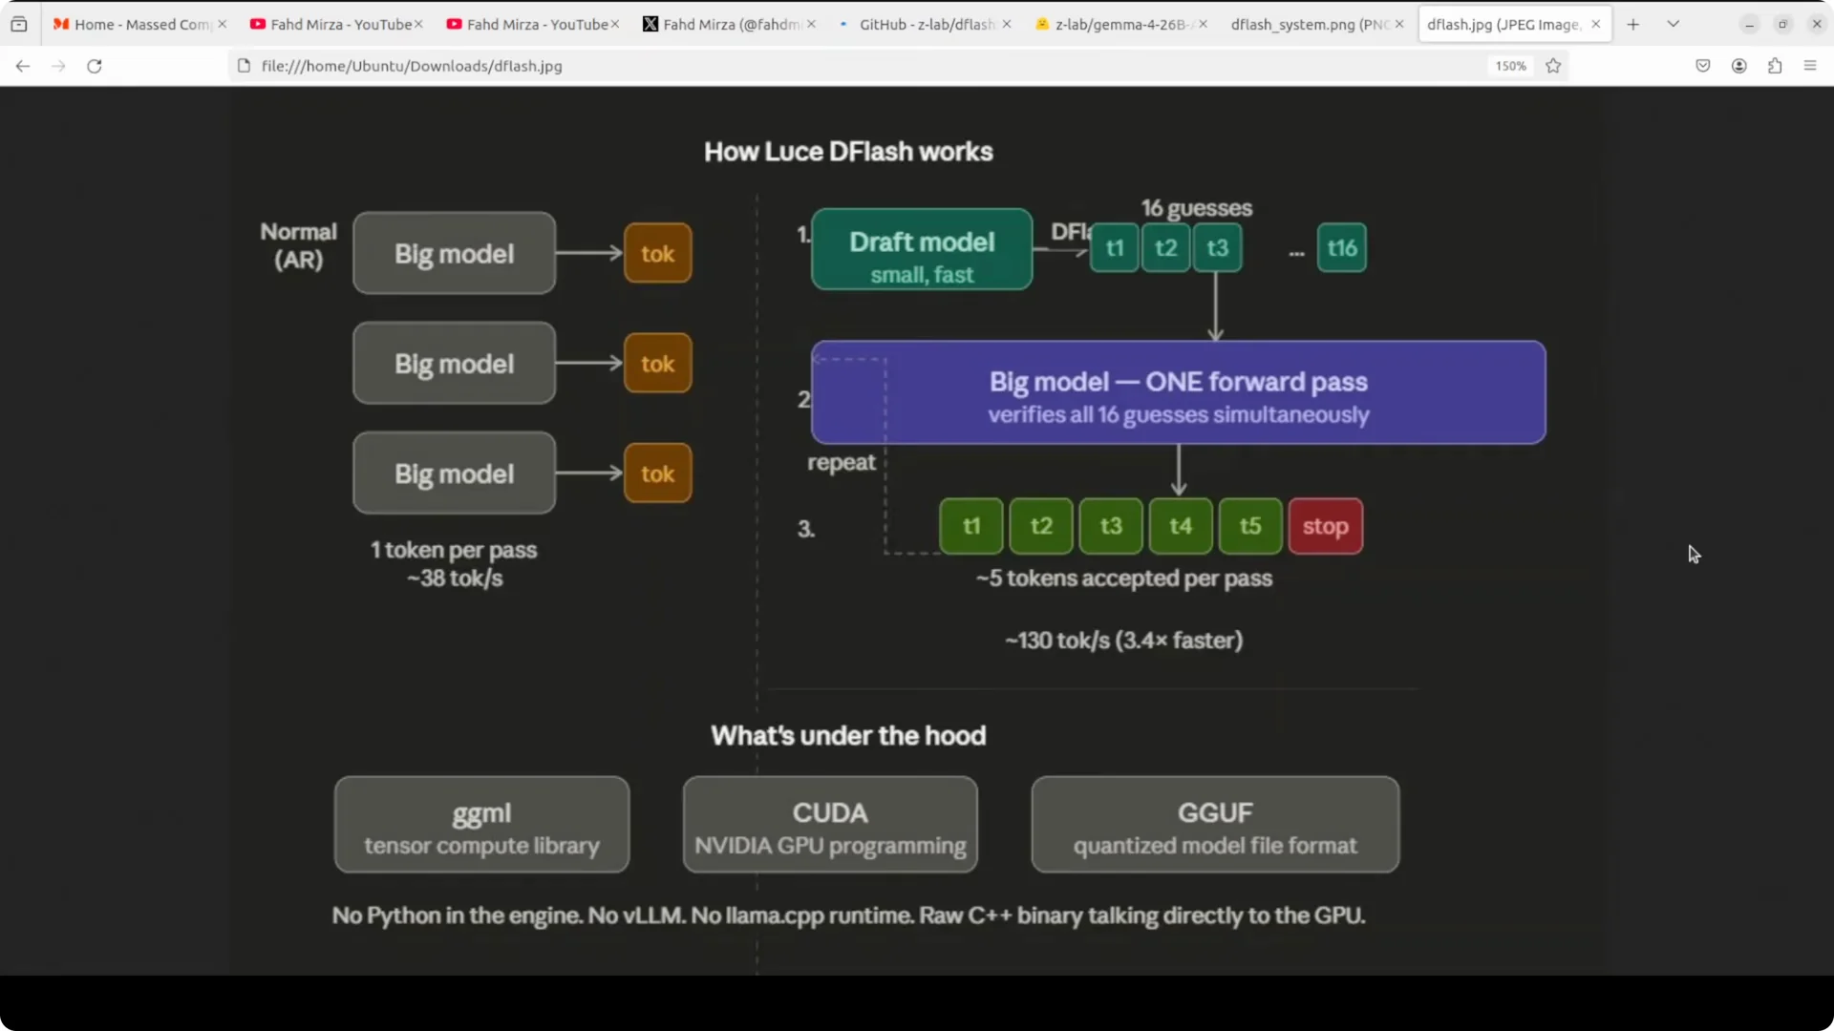
Task: Reset the 150% zoom level indicator
Action: tap(1510, 66)
